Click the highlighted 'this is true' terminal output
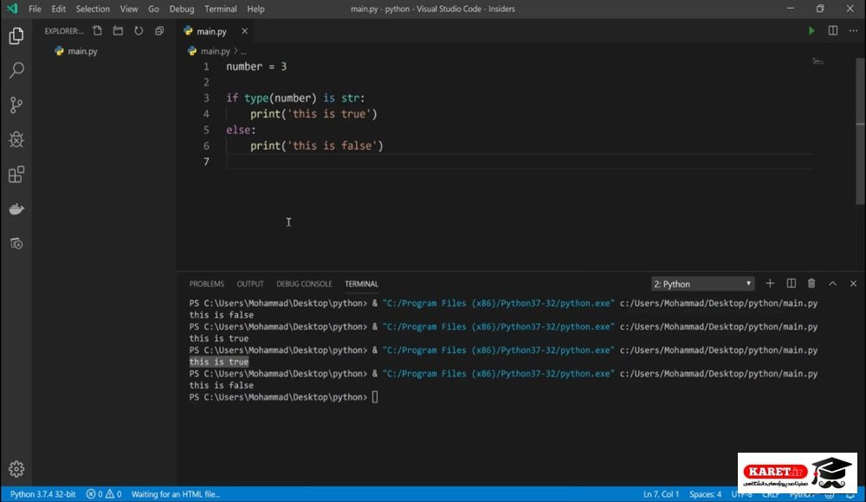 [219, 362]
